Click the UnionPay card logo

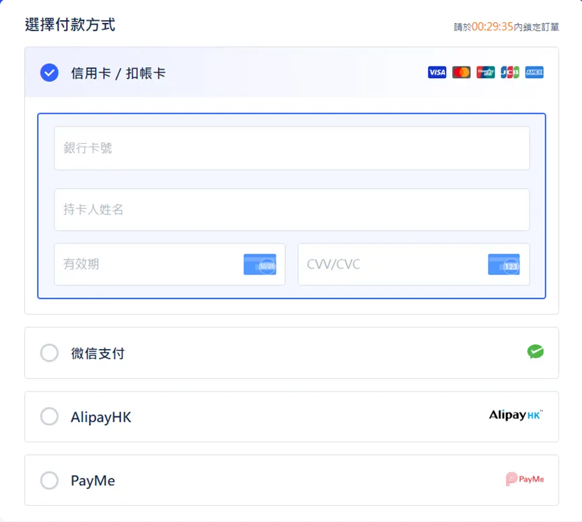coord(486,73)
